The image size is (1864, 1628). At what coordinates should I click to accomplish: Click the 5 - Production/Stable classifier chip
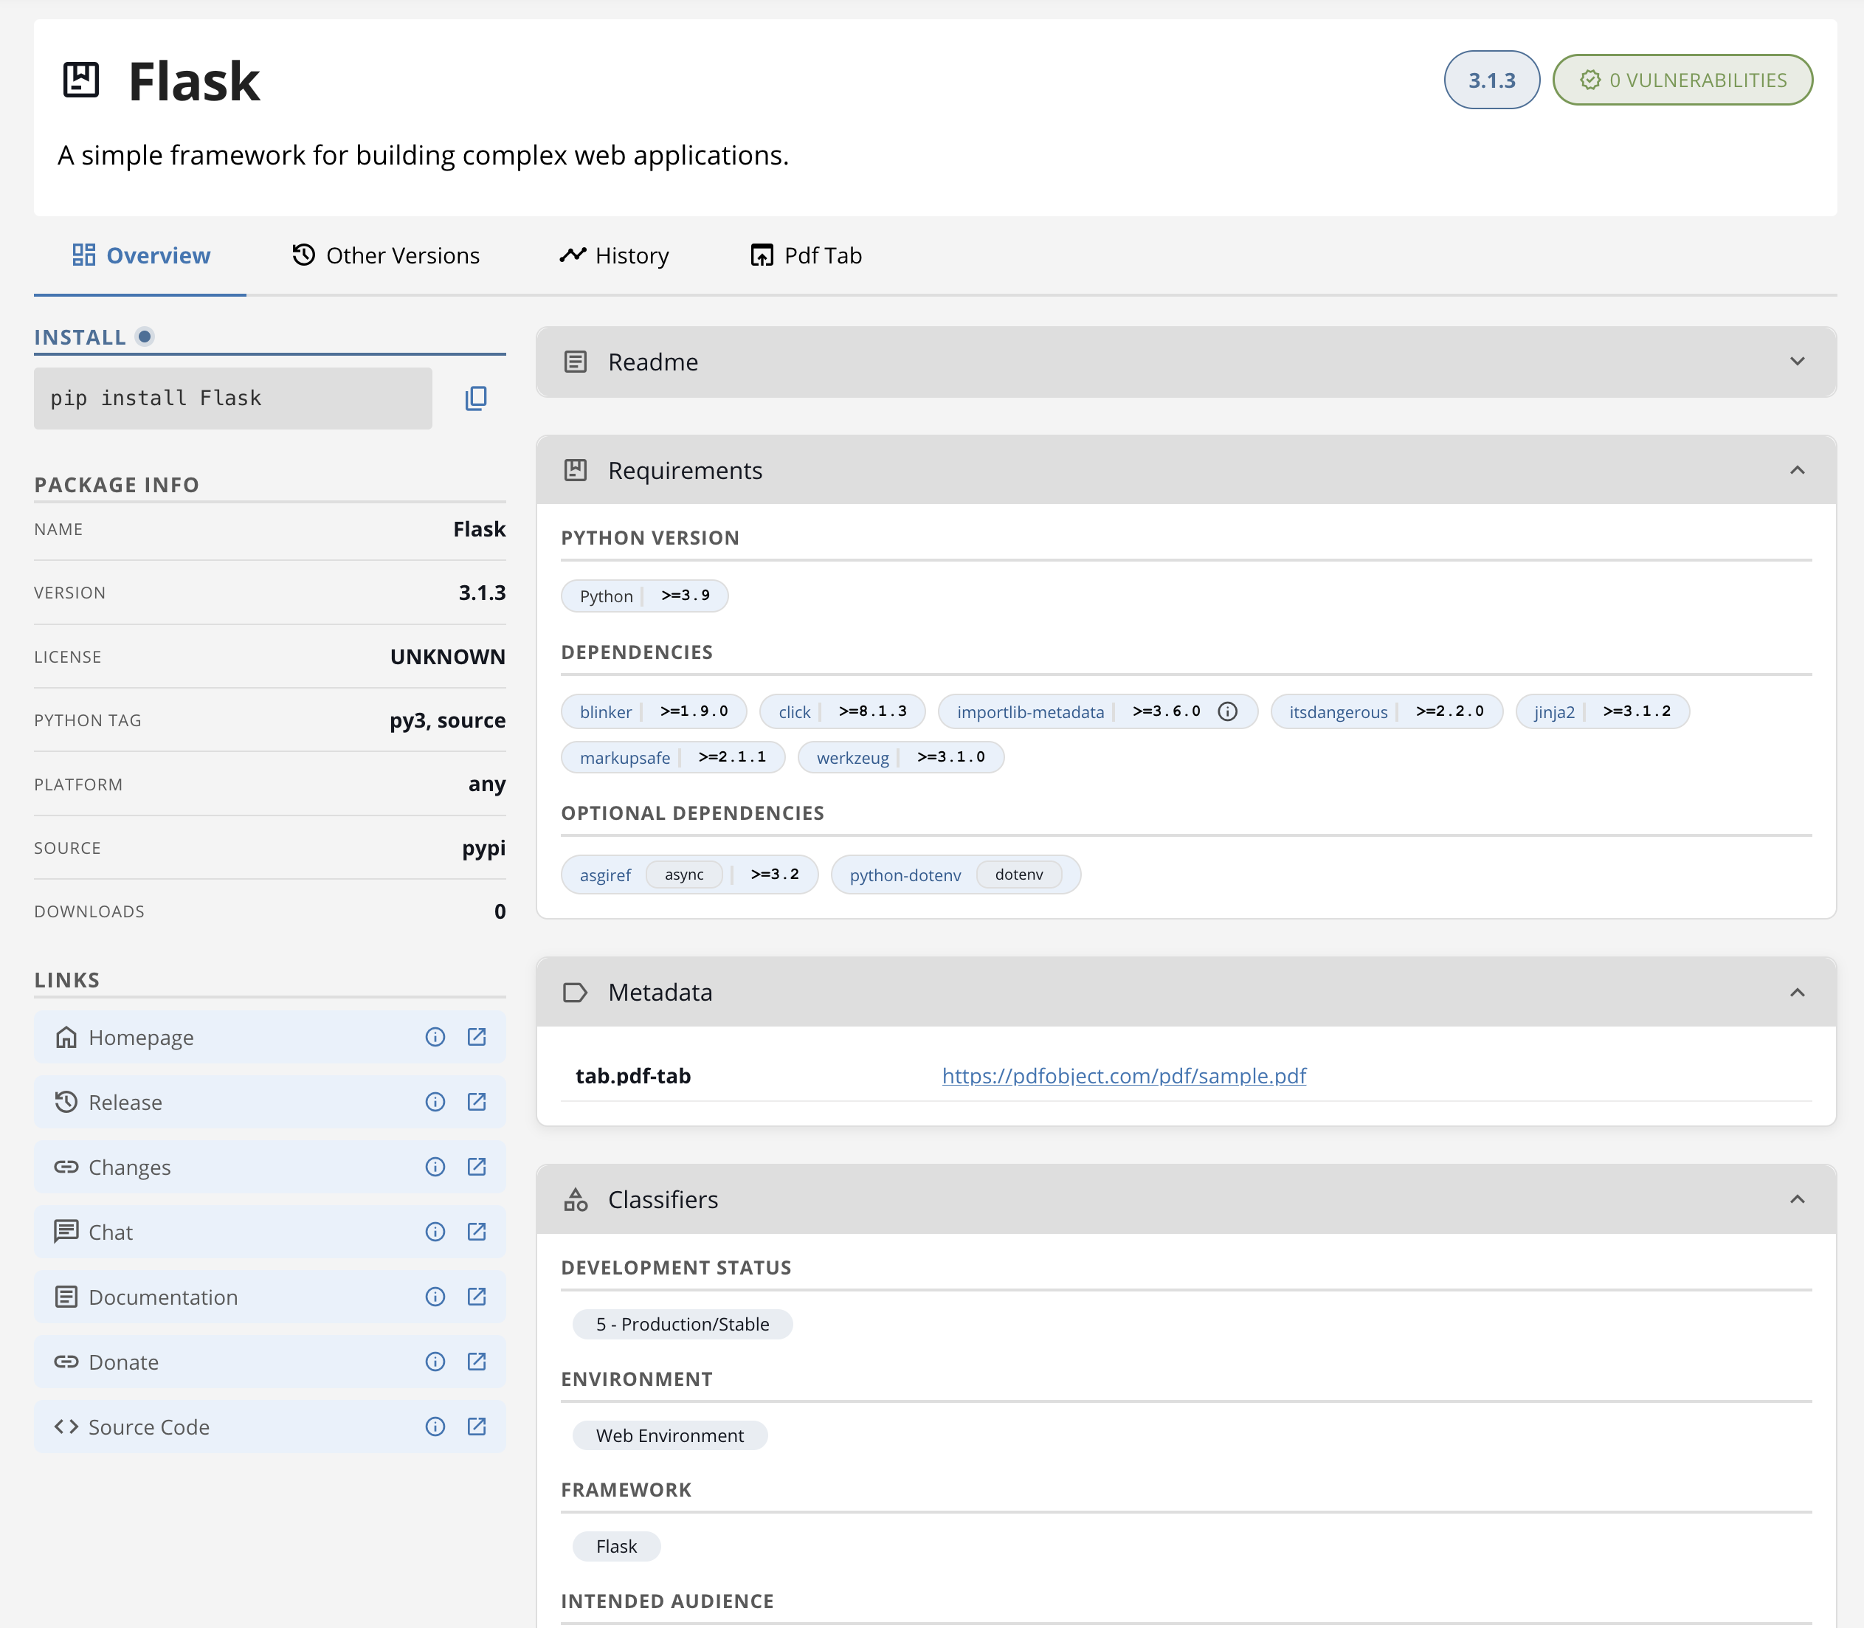click(x=682, y=1324)
